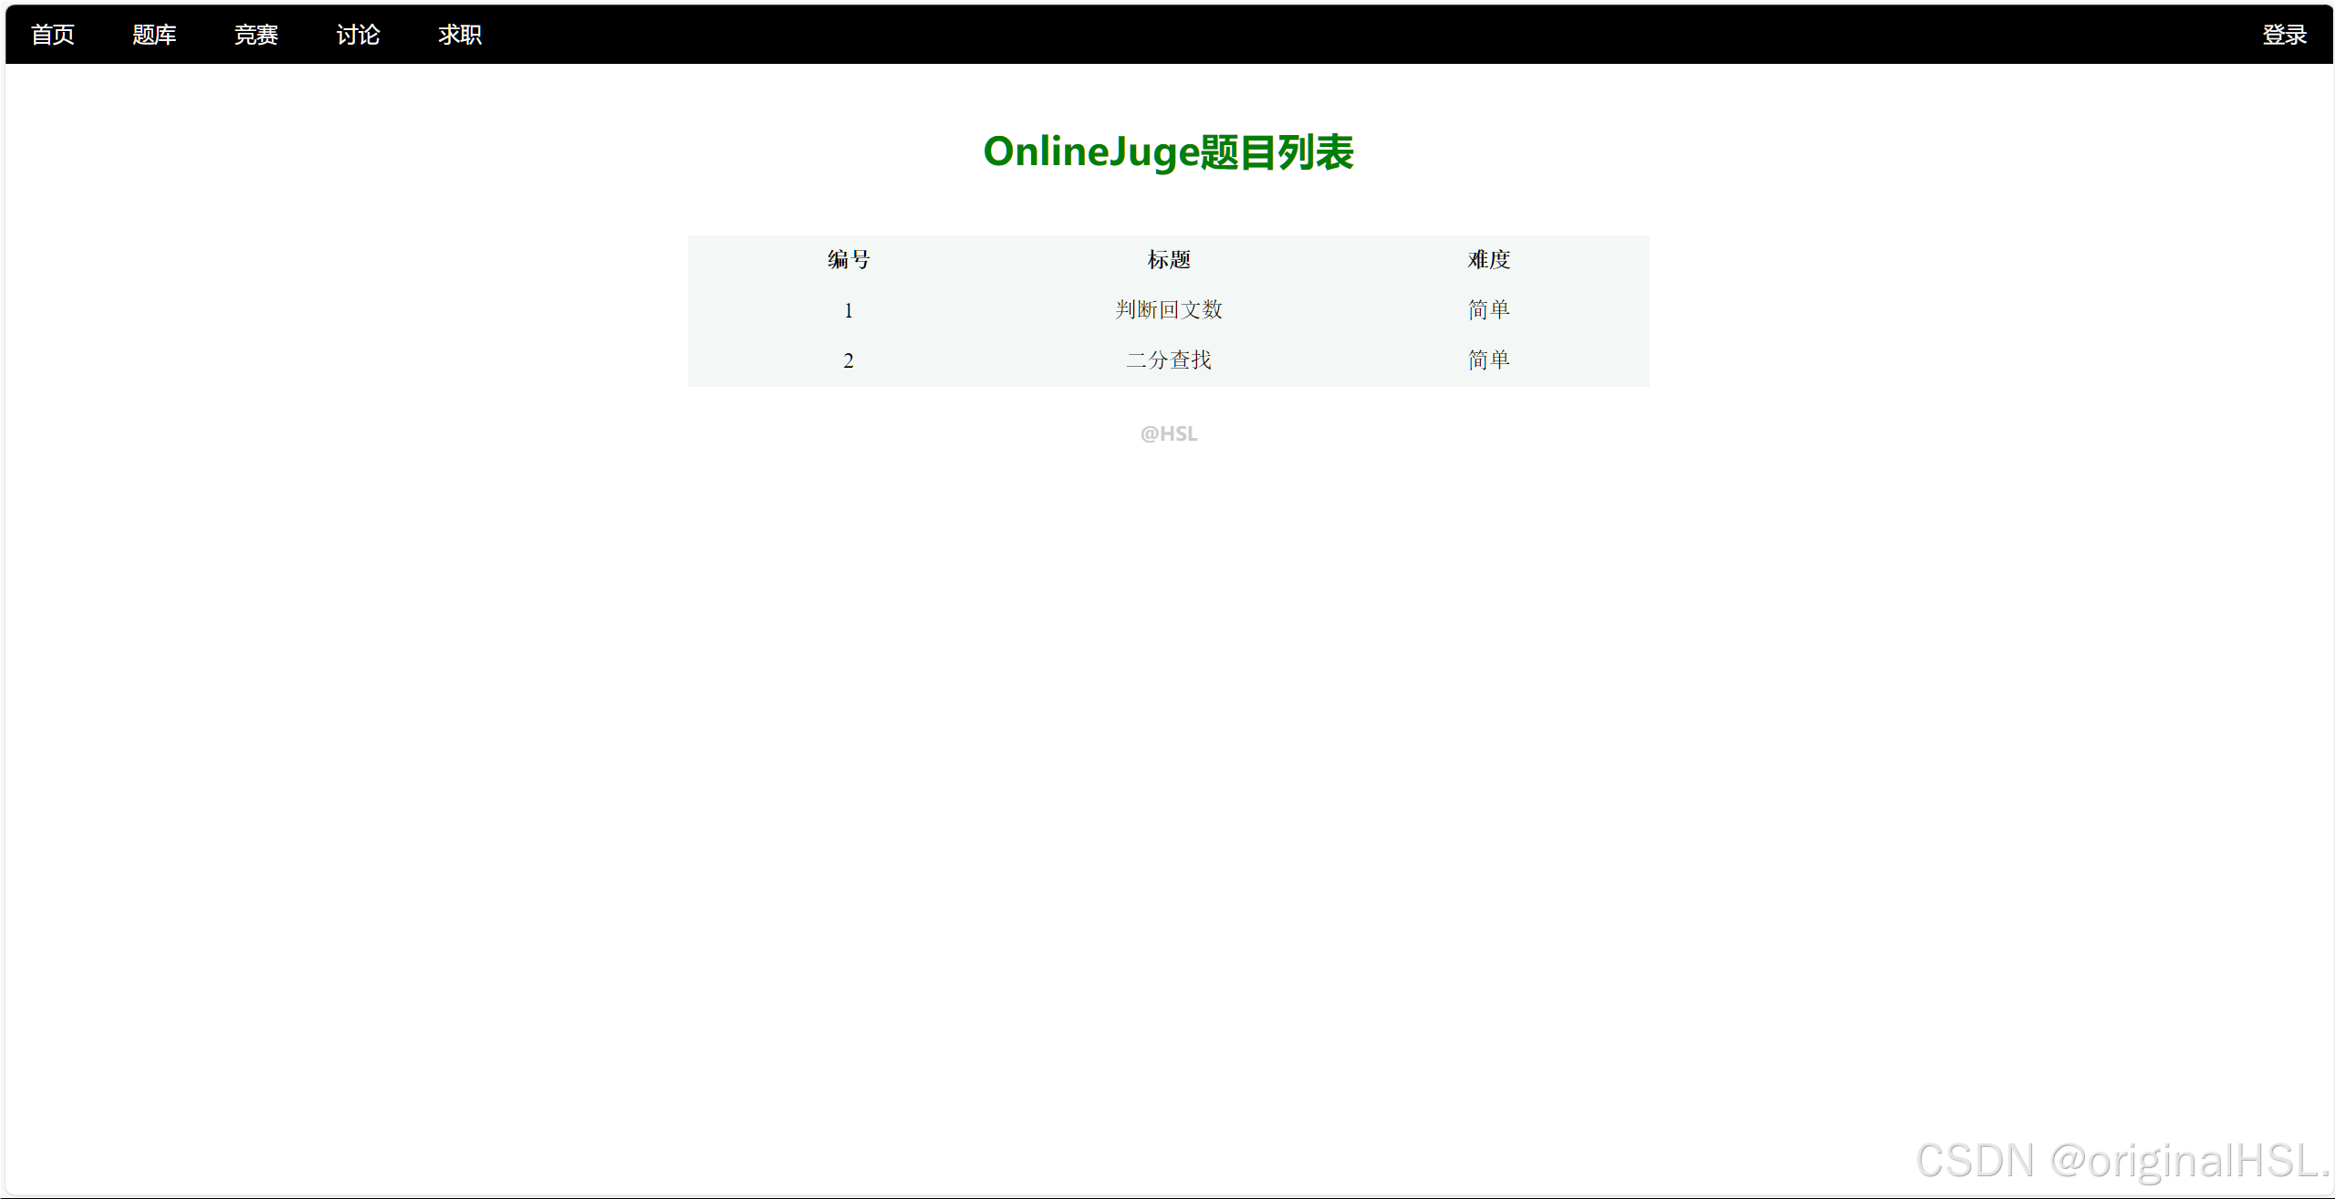
Task: Click the 难度 column header
Action: (x=1488, y=260)
